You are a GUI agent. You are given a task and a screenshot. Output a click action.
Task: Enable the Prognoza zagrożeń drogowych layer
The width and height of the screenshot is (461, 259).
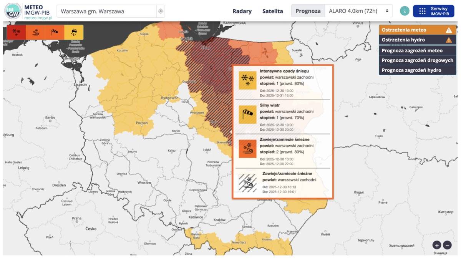click(417, 60)
